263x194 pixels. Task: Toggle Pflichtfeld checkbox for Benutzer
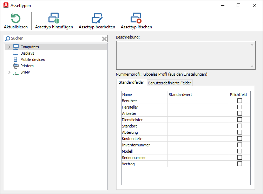(x=239, y=101)
